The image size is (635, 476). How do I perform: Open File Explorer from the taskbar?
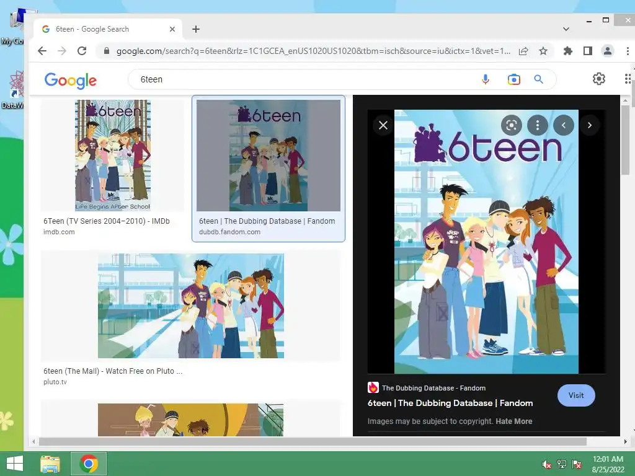[x=50, y=464]
